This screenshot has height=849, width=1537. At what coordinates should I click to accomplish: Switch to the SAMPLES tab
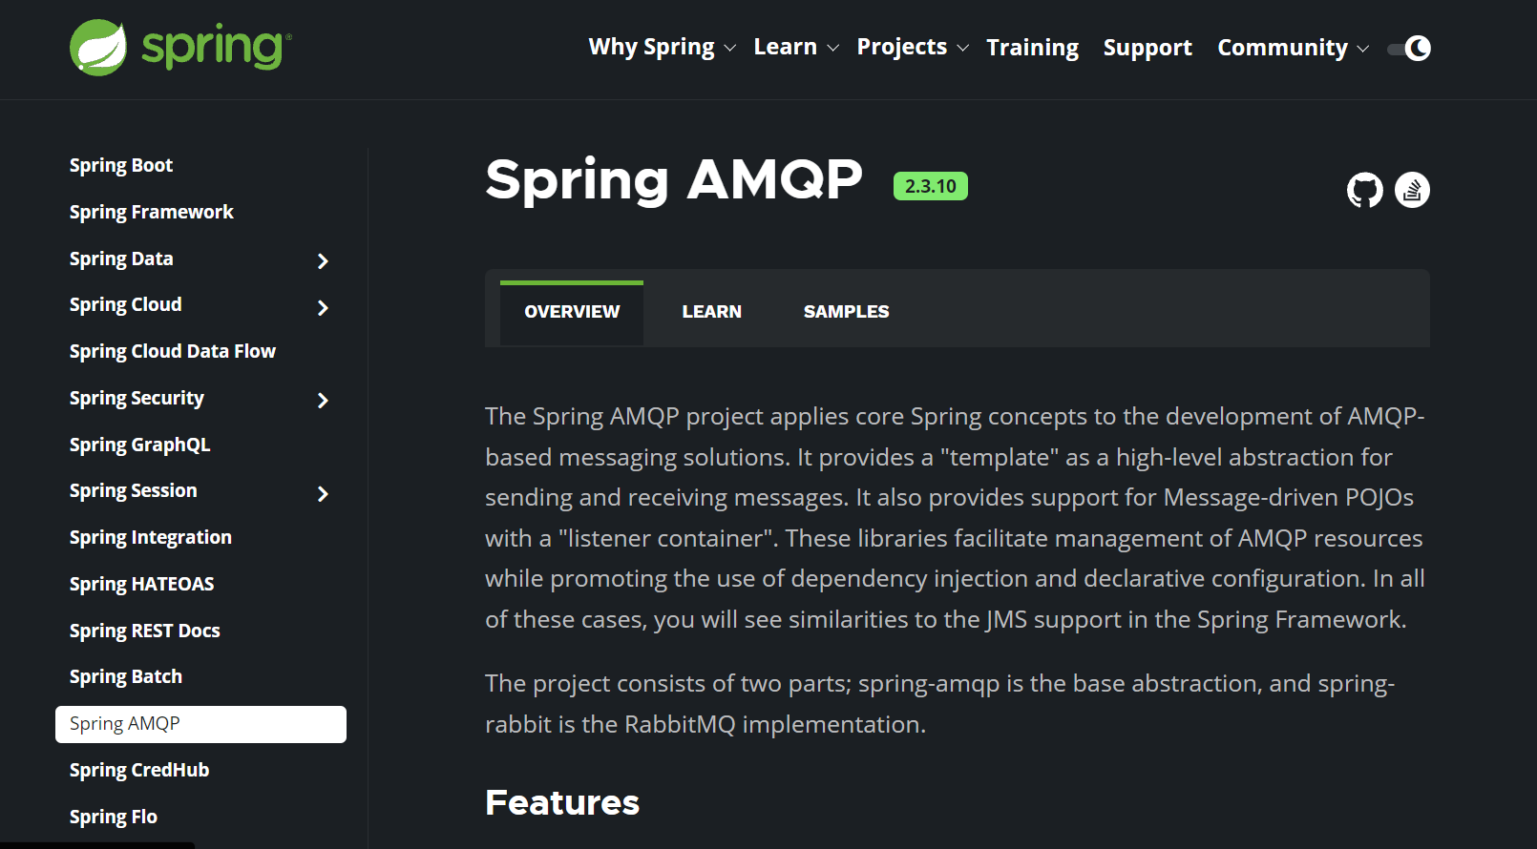846,312
